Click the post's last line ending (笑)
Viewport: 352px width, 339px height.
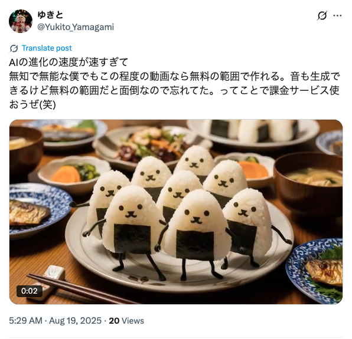pos(32,104)
